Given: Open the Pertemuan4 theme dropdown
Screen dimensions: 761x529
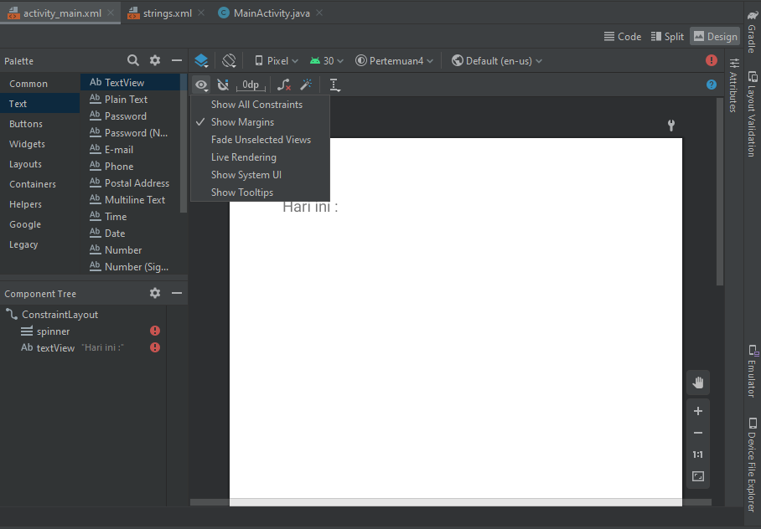Looking at the screenshot, I should tap(394, 60).
